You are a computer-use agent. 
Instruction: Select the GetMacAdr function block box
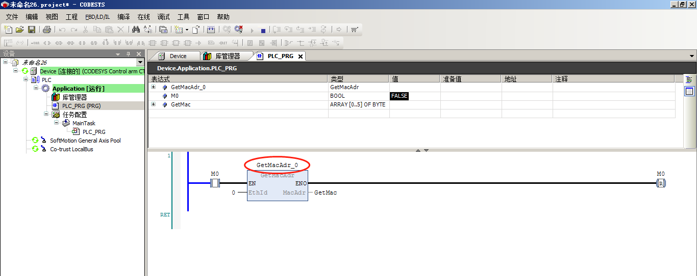click(277, 186)
